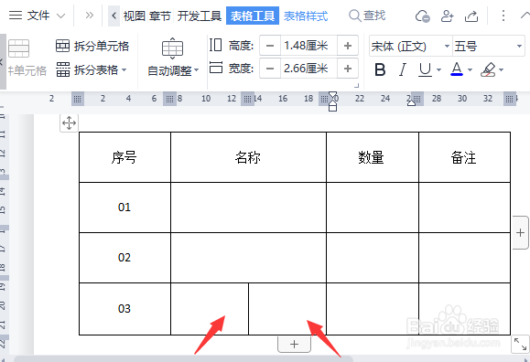Switch to the 视图 tab
The height and width of the screenshot is (362, 530).
(135, 16)
